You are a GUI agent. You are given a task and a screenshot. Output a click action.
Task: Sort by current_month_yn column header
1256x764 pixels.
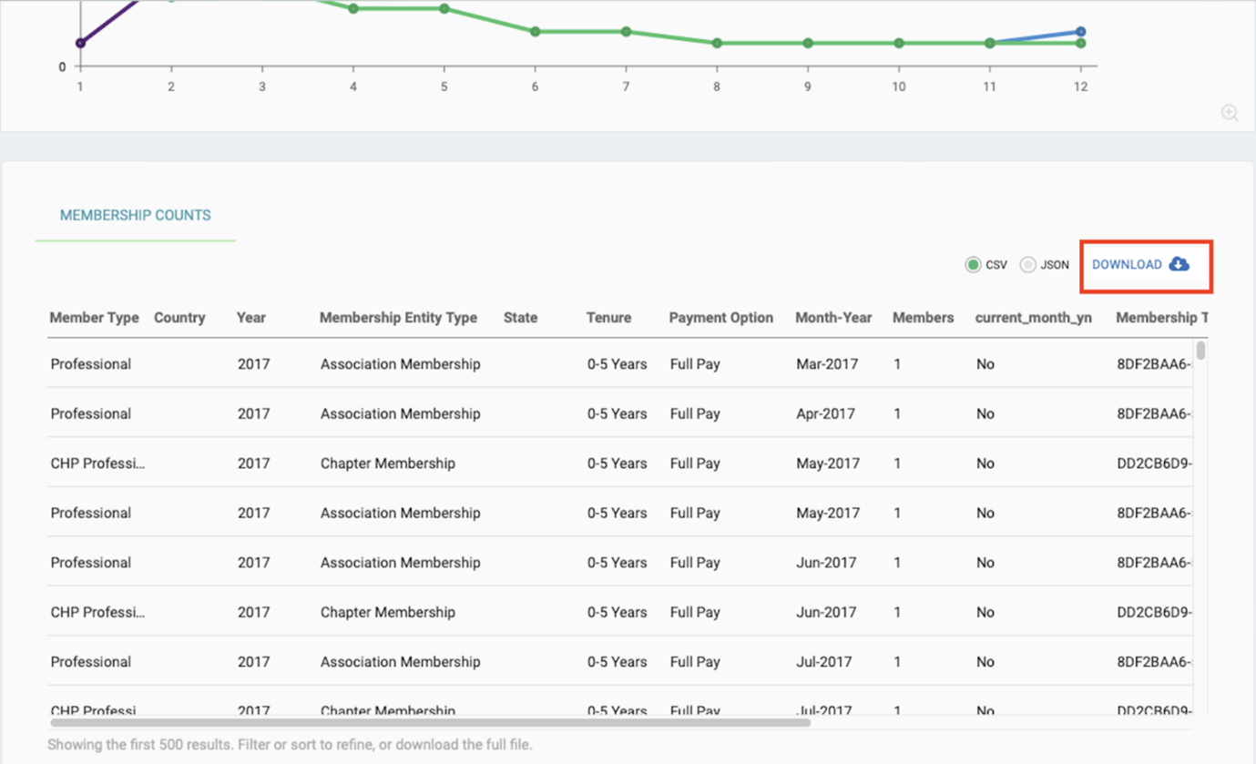click(x=1034, y=318)
